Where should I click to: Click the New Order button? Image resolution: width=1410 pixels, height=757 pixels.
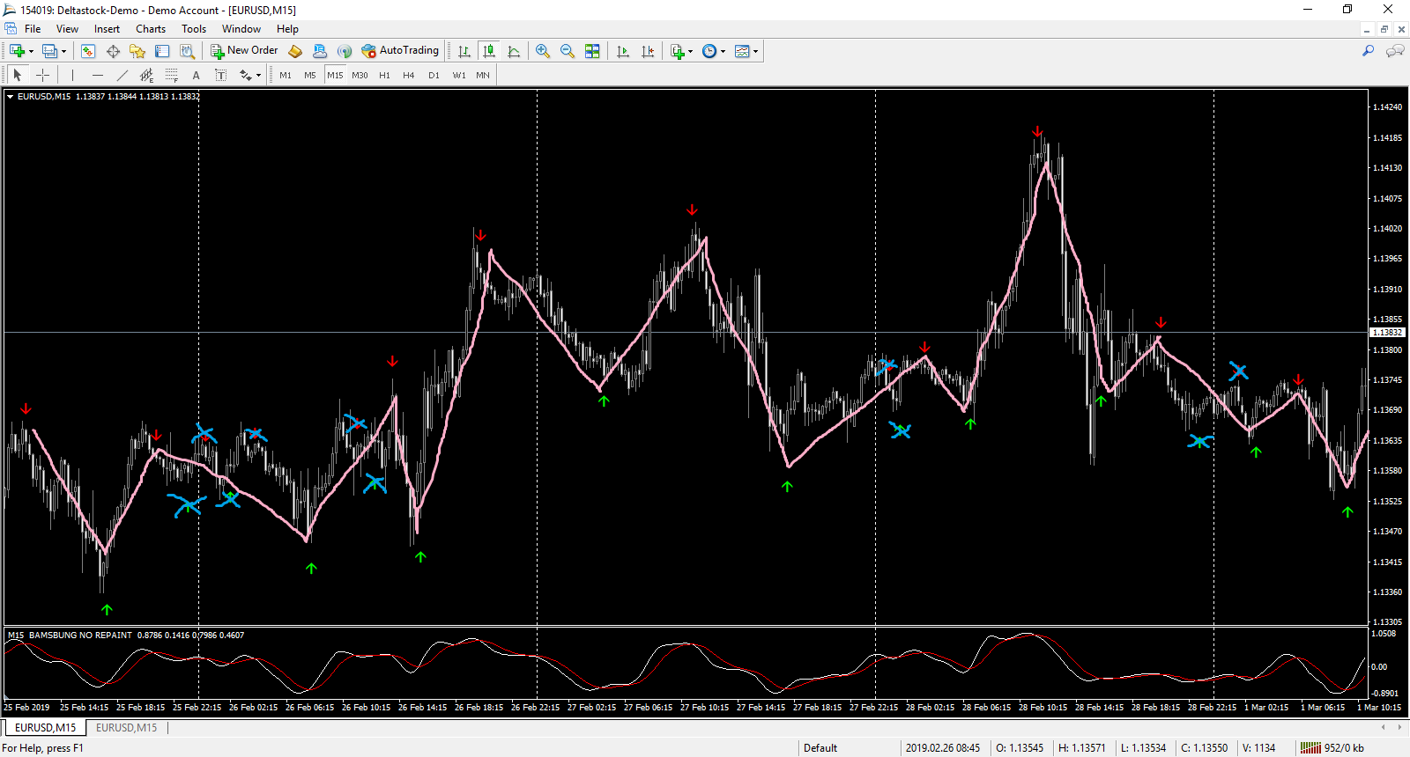coord(244,51)
